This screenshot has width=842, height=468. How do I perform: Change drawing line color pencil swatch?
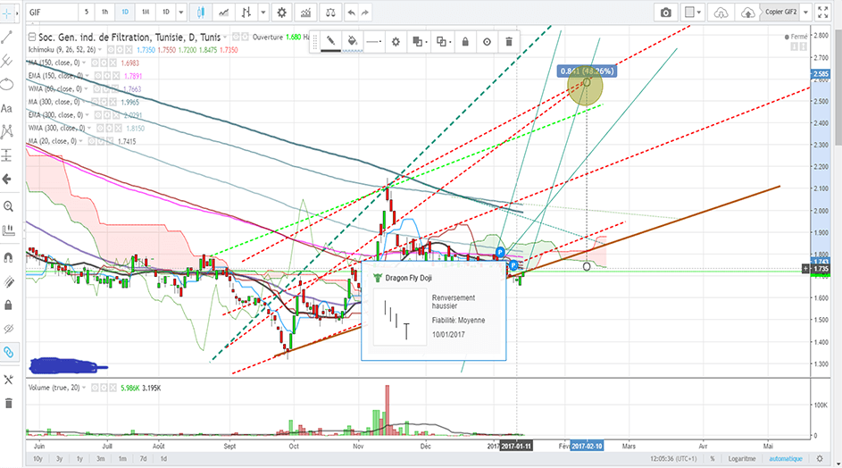(x=330, y=41)
